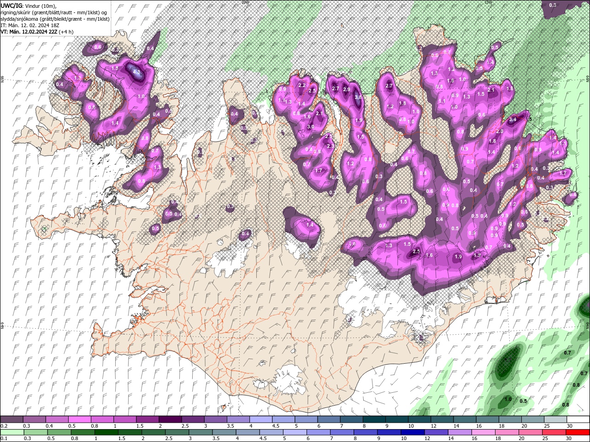Click the 3.0 snowfall value label
Image resolution: width=590 pixels, height=442 pixels.
311,127
